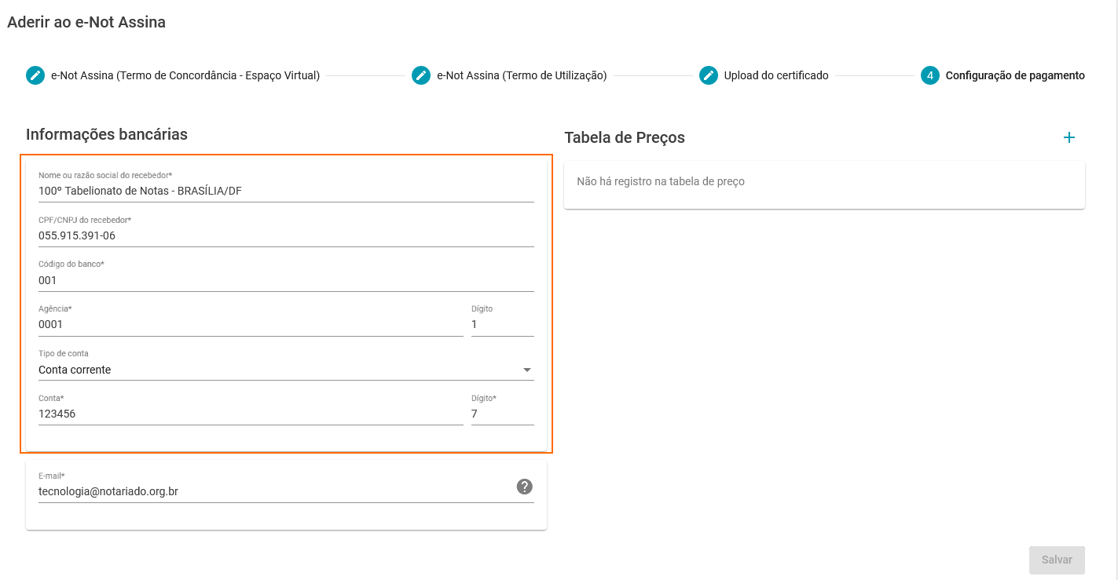Click the Conta number field showing 123456
The width and height of the screenshot is (1118, 580).
pyautogui.click(x=251, y=414)
